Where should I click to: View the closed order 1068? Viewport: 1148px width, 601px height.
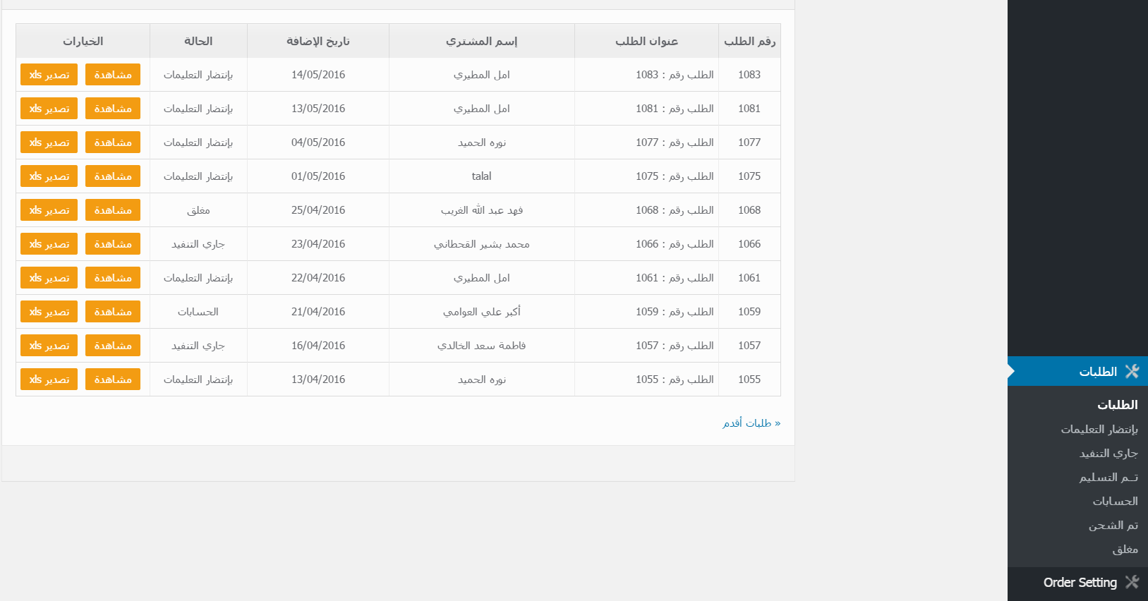coord(113,210)
